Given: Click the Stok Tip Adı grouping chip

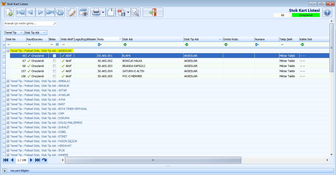Looking at the screenshot, I should click(x=36, y=33).
